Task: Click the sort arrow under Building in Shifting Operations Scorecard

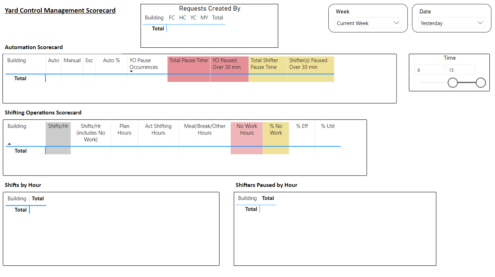Action: pos(9,144)
